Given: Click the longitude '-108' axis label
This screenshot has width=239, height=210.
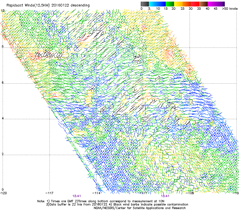Looking at the screenshot, I should pyautogui.click(x=190, y=193).
